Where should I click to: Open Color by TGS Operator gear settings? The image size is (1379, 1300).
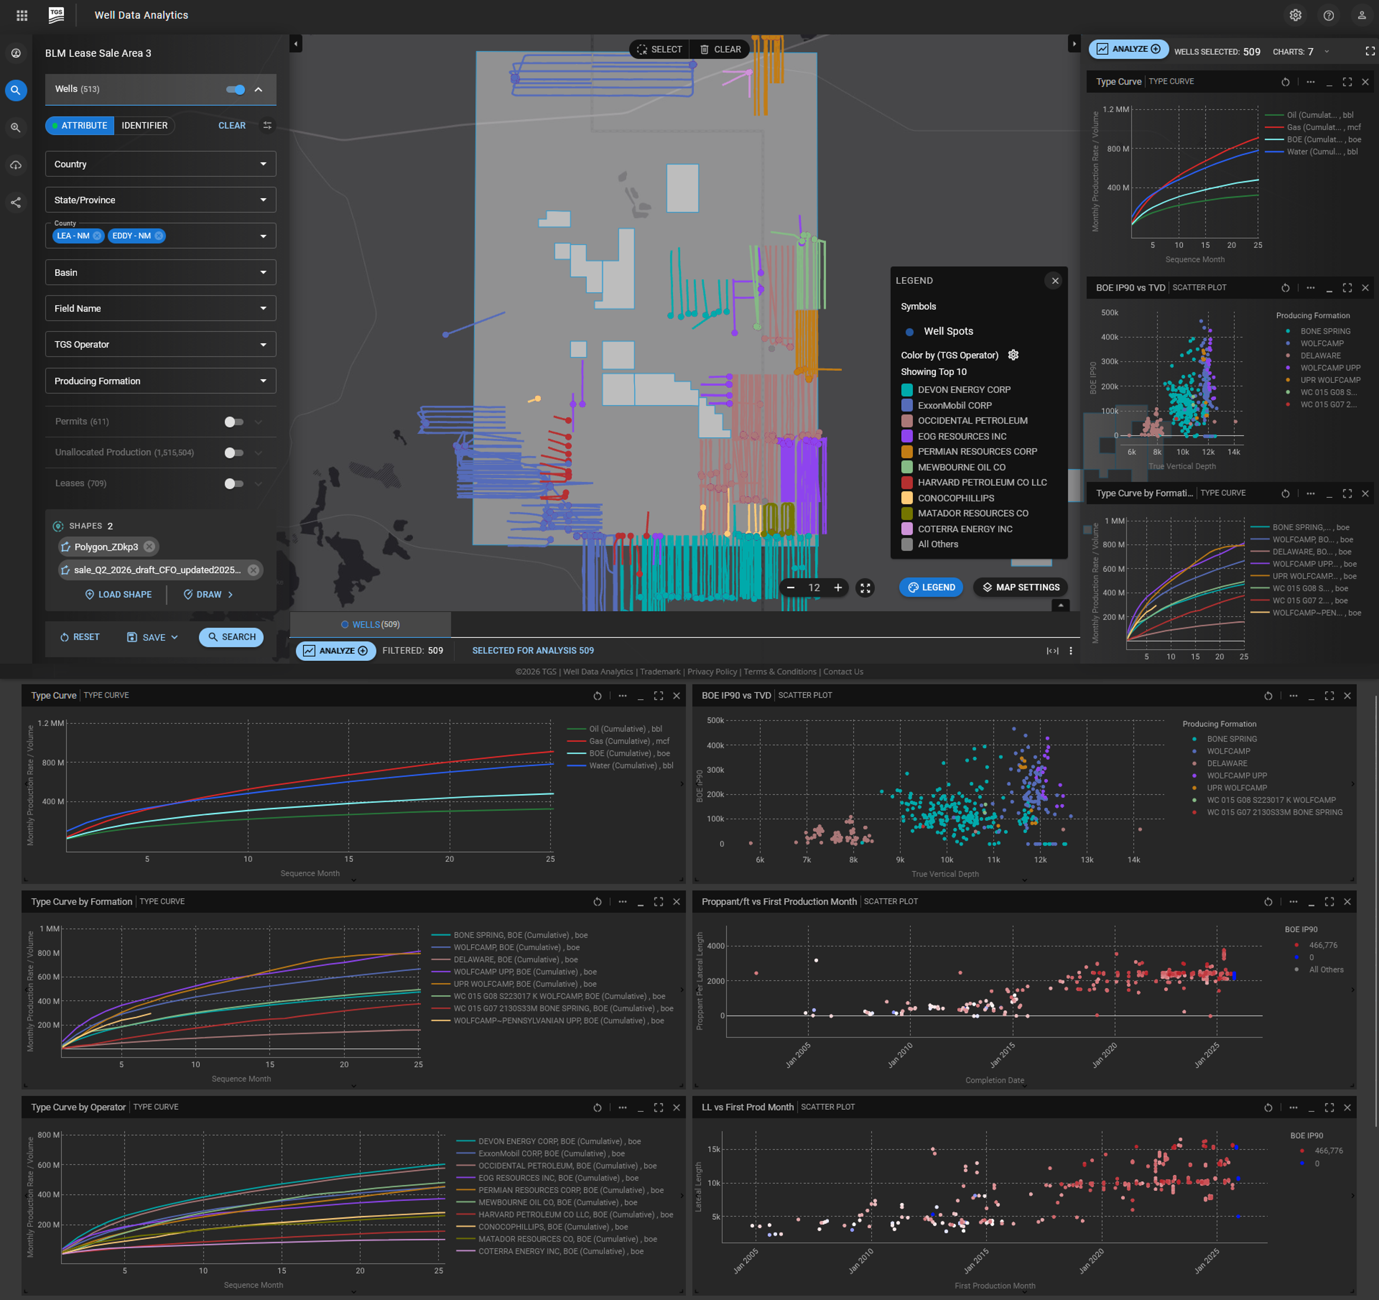click(x=1014, y=355)
